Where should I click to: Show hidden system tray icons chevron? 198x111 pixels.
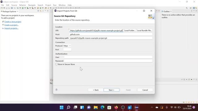[x=152, y=107]
